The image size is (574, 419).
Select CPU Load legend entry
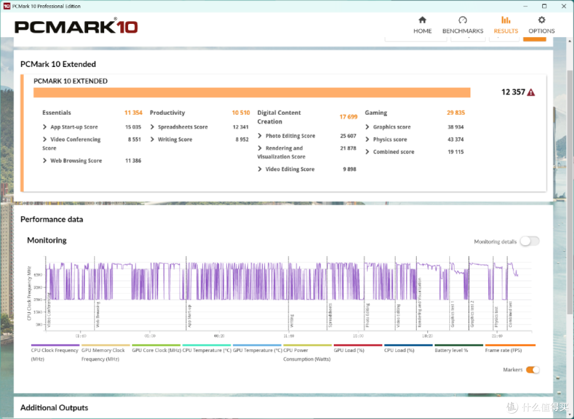[408, 350]
